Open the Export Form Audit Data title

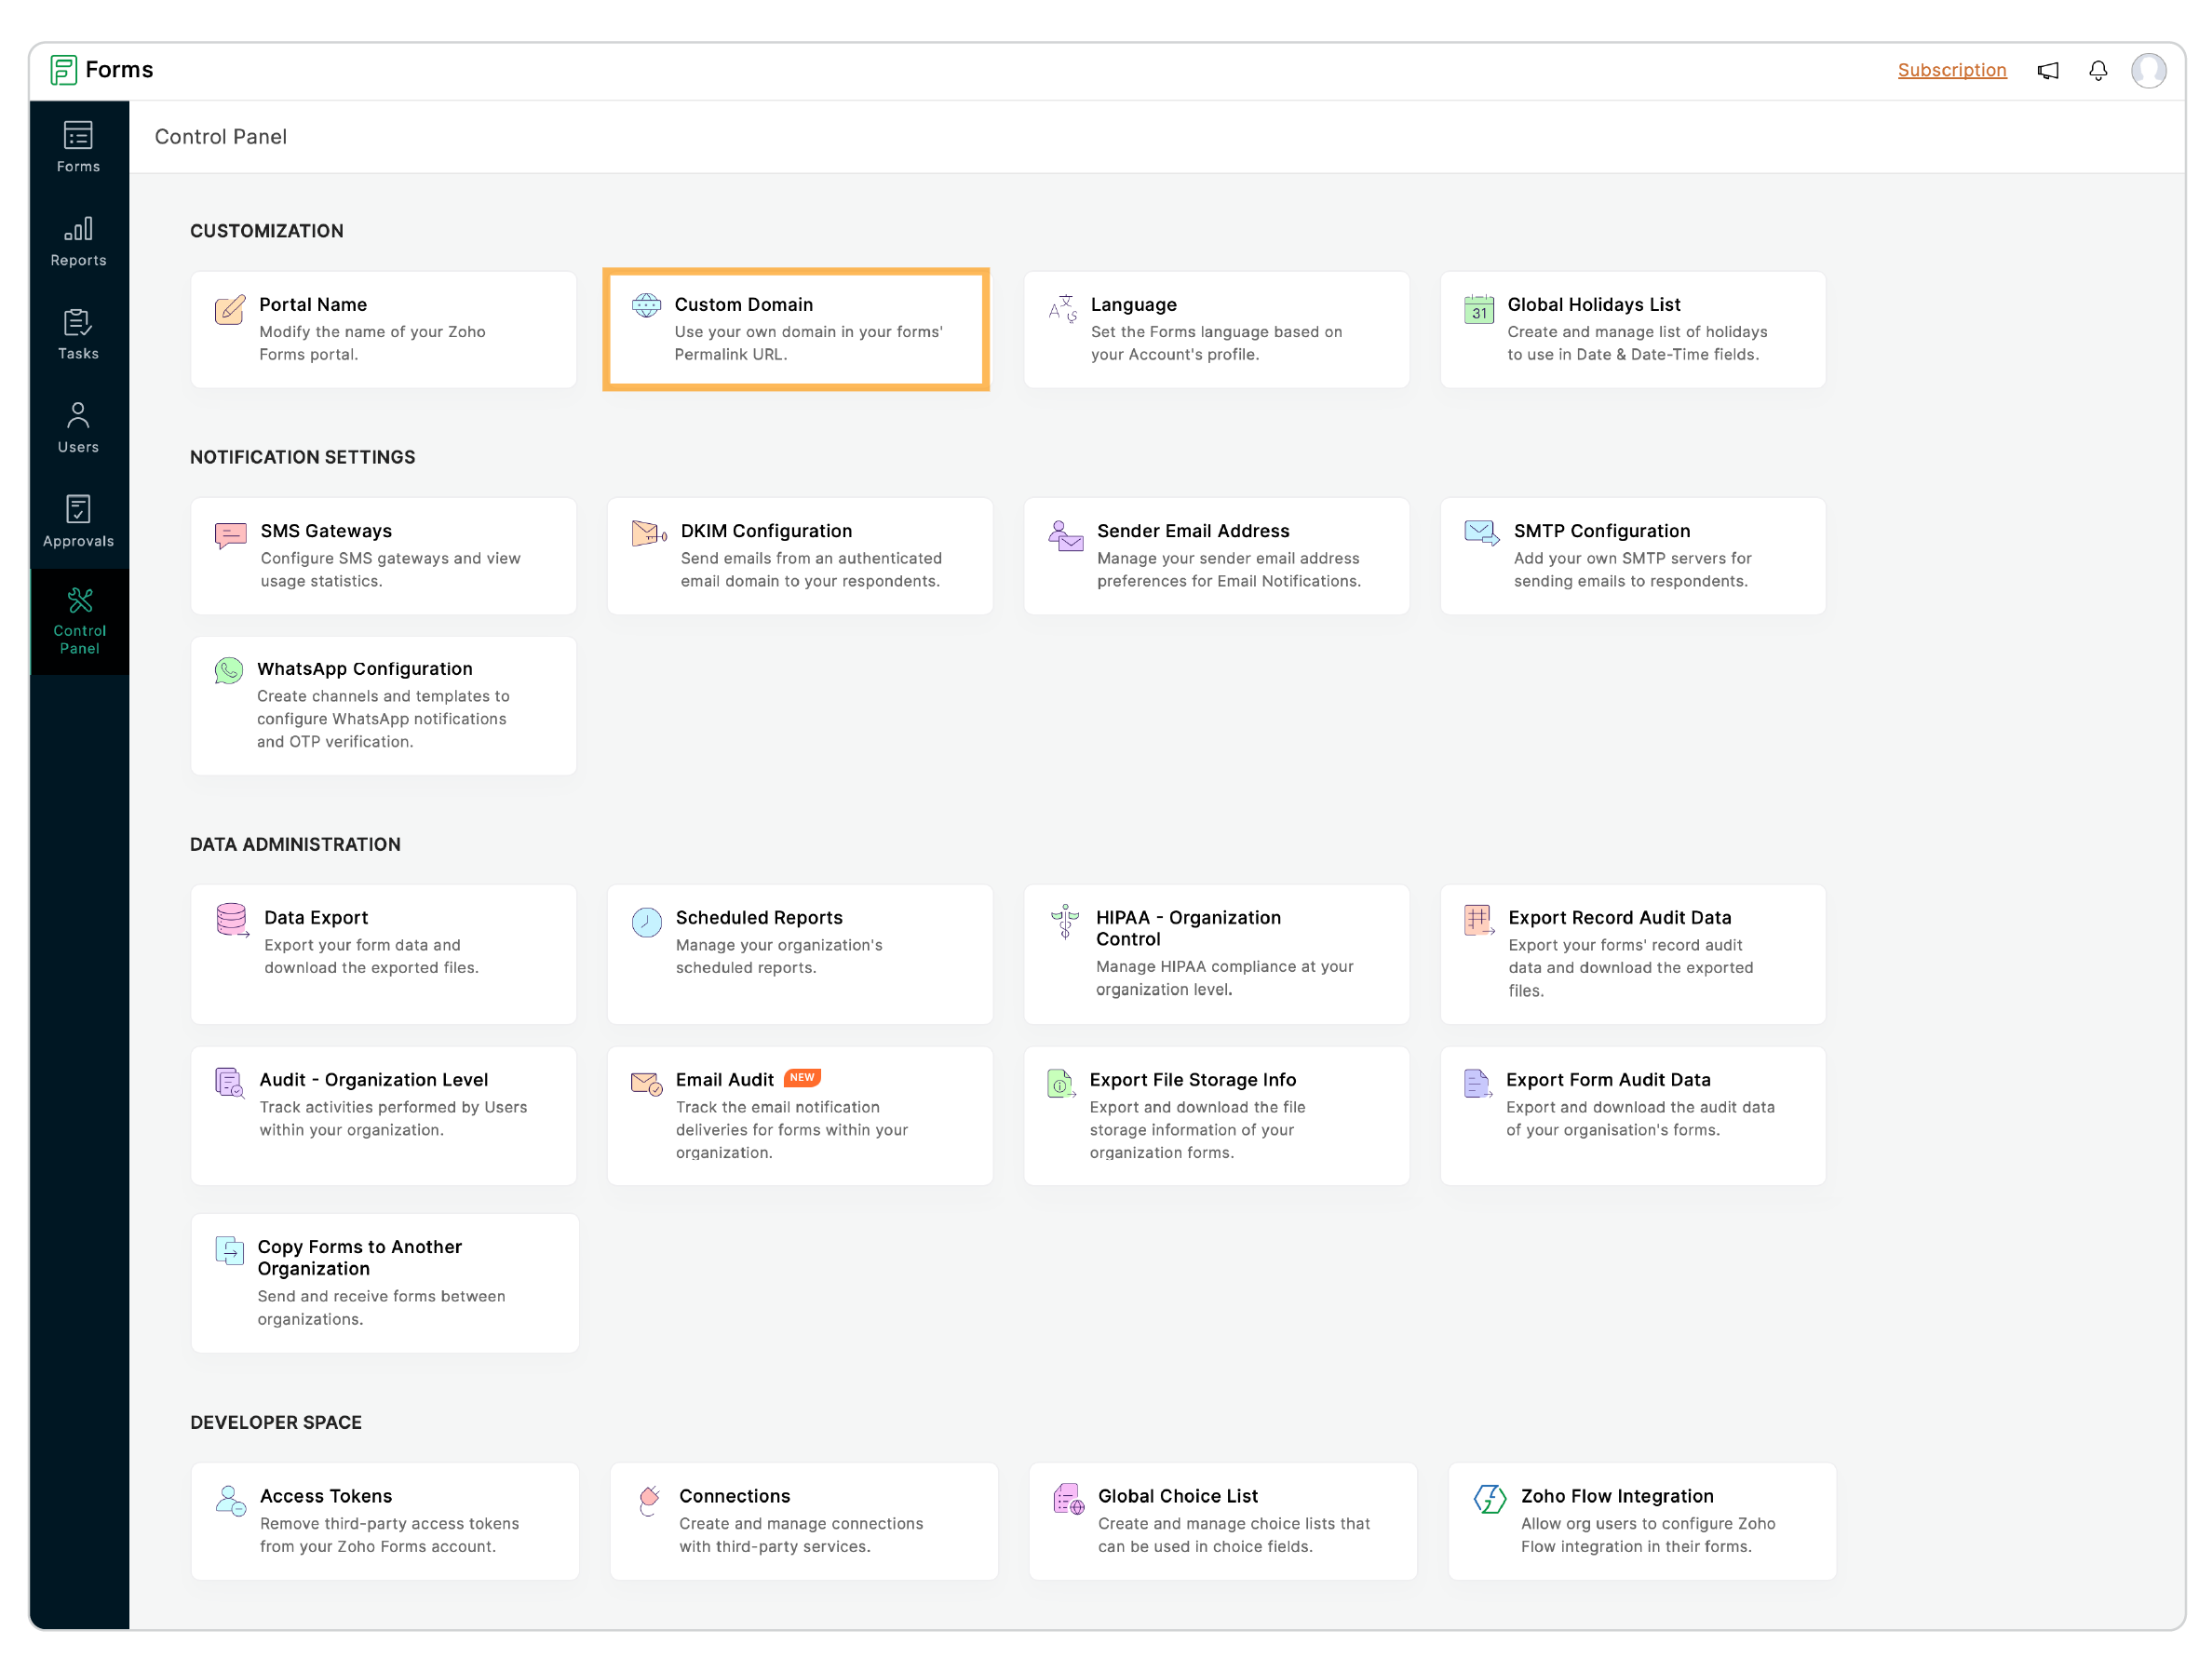pyautogui.click(x=1608, y=1079)
